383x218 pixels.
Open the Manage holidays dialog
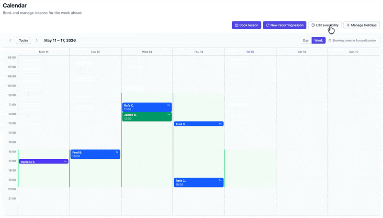(361, 25)
